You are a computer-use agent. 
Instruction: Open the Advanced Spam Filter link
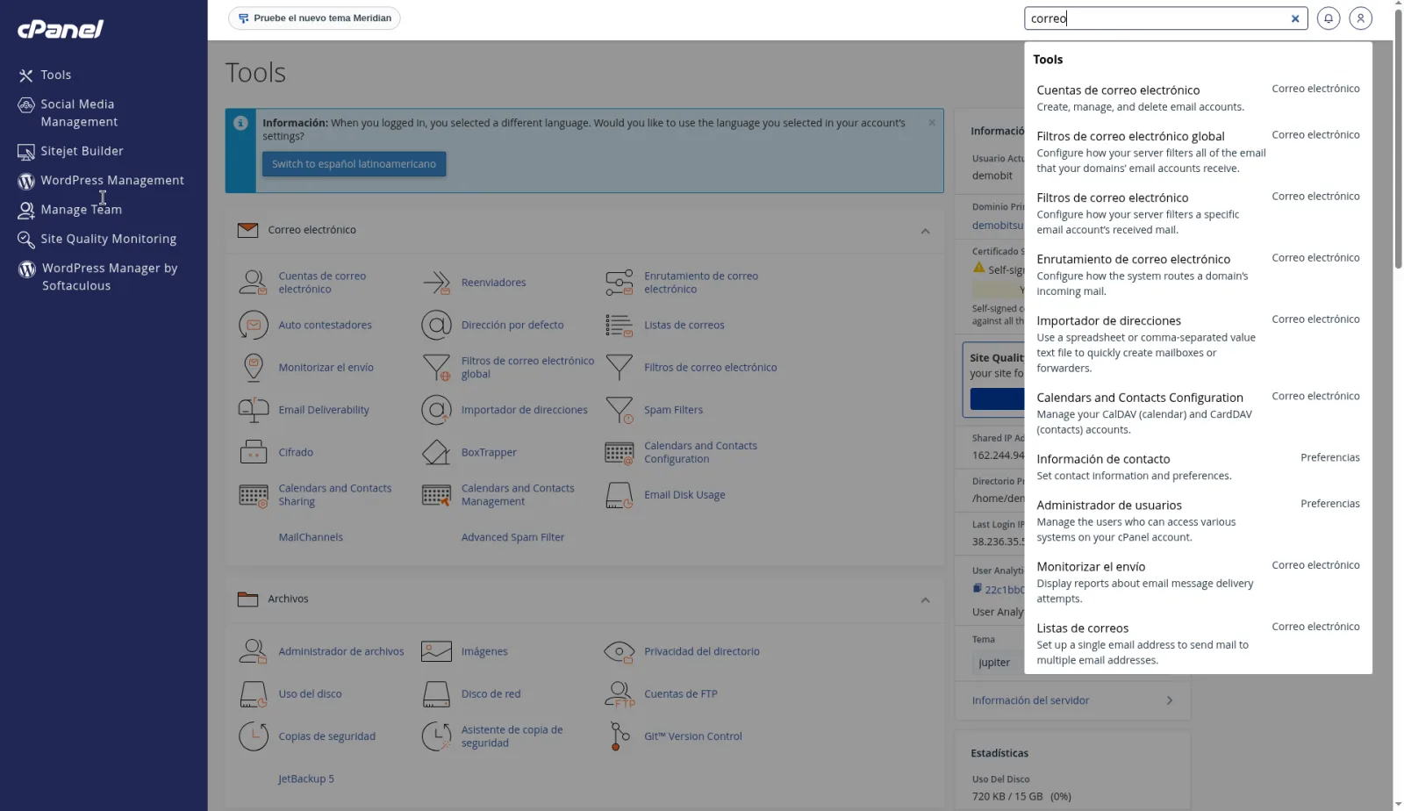click(x=512, y=537)
